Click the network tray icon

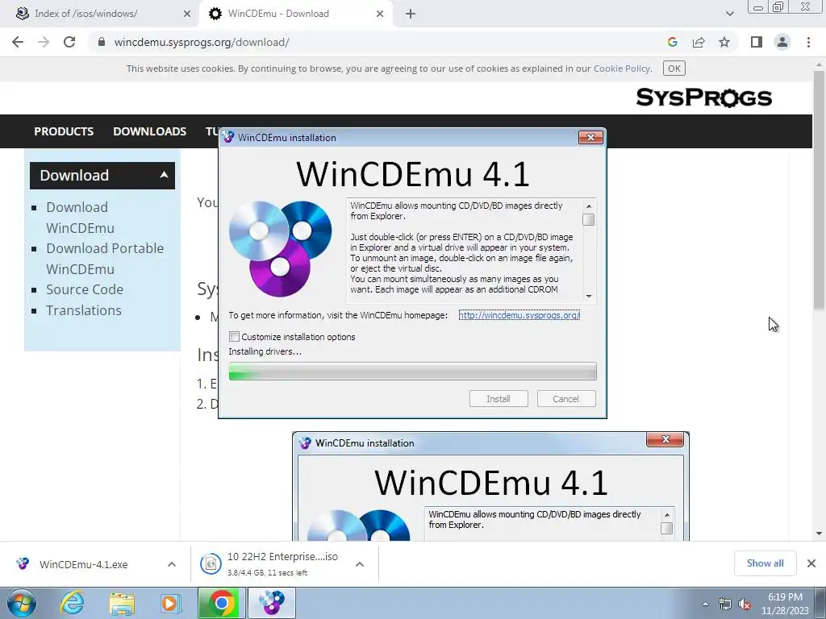725,604
